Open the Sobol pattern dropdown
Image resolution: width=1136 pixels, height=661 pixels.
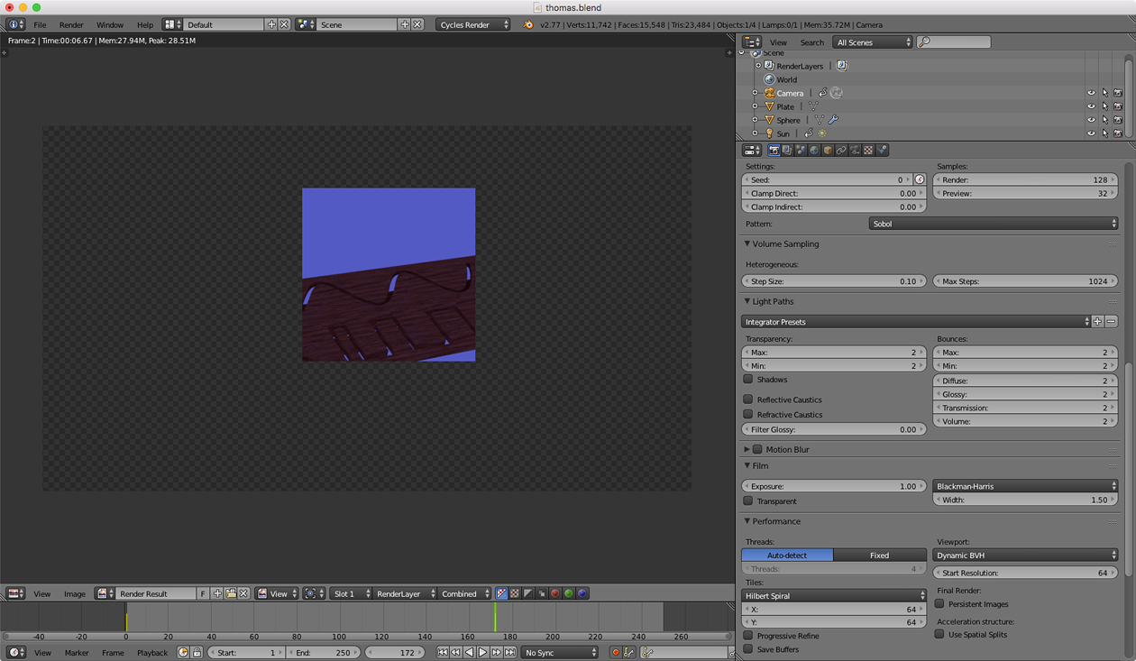coord(993,224)
